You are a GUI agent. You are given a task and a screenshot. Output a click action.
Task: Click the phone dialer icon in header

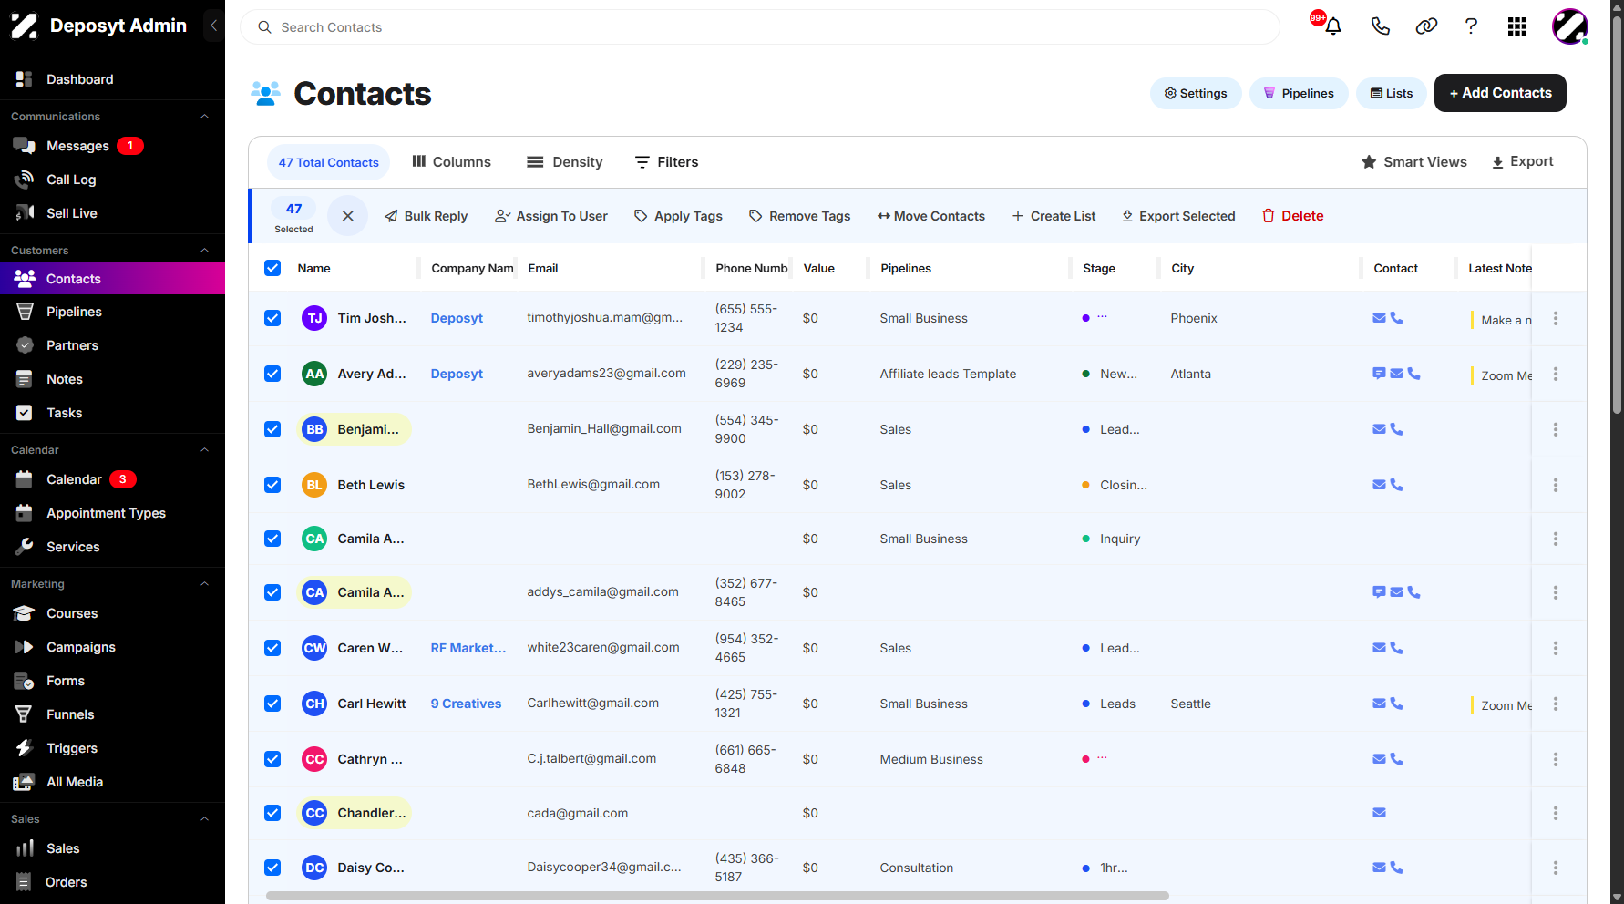[1380, 26]
